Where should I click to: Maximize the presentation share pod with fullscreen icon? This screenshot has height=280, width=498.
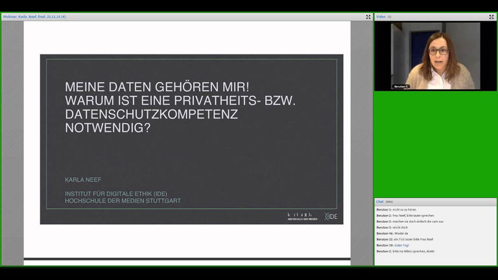pyautogui.click(x=368, y=17)
